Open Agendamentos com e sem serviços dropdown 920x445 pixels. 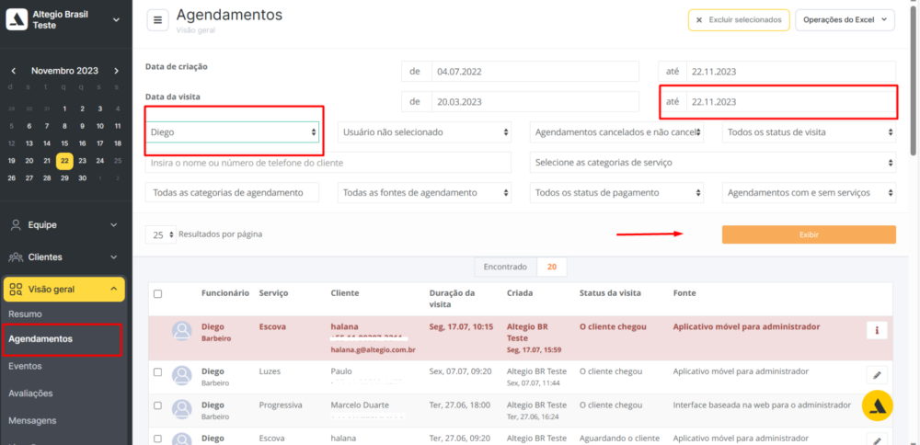(809, 192)
